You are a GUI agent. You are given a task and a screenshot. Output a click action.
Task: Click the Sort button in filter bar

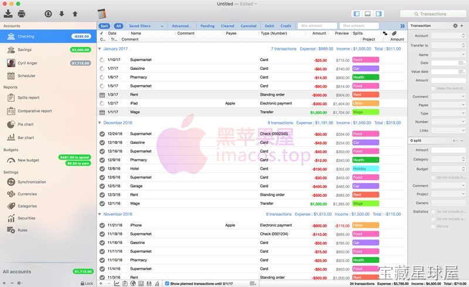click(104, 26)
